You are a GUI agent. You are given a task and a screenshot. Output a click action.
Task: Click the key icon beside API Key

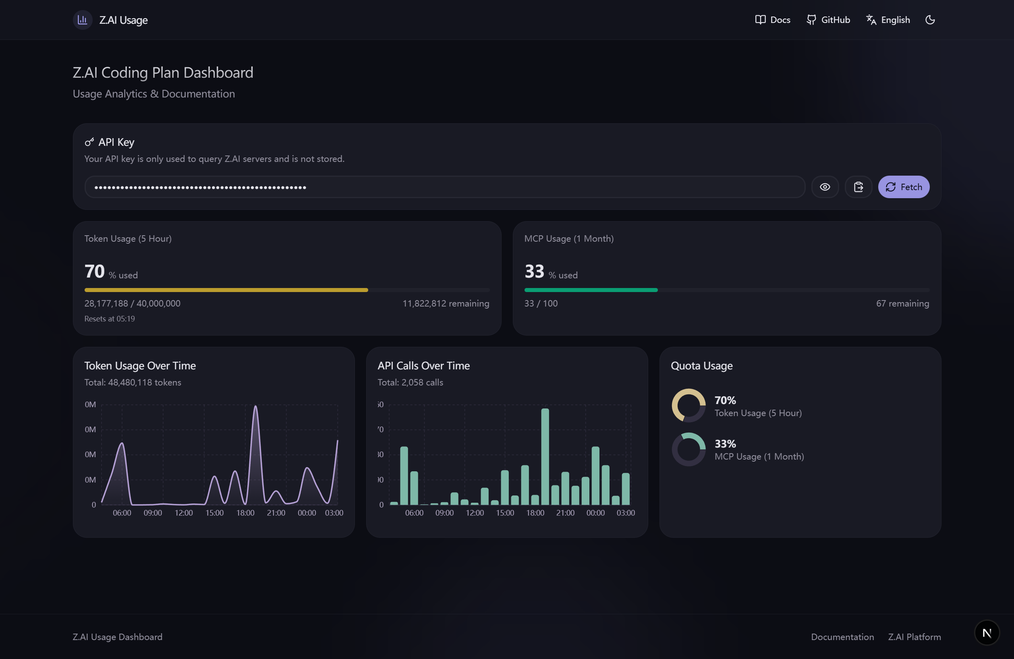pos(89,142)
